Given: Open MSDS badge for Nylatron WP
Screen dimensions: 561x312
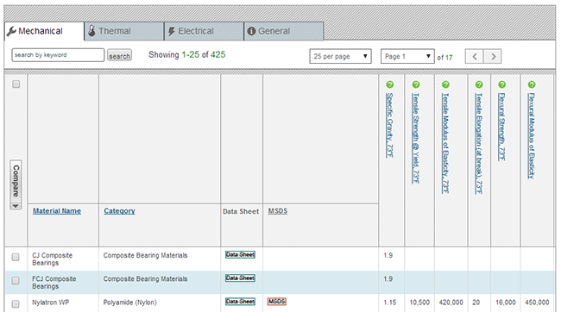Looking at the screenshot, I should [277, 302].
